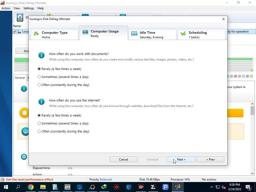Click the info icon under the General tab
This screenshot has height=192, width=256.
point(24,89)
